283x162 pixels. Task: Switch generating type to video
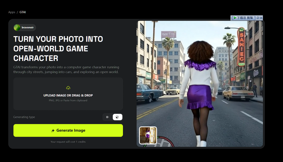point(108,117)
